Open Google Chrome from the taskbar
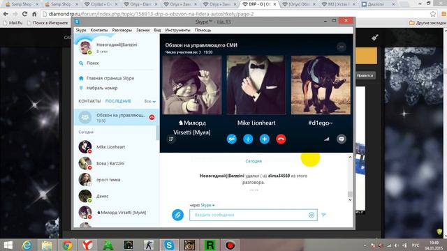 click(67, 245)
